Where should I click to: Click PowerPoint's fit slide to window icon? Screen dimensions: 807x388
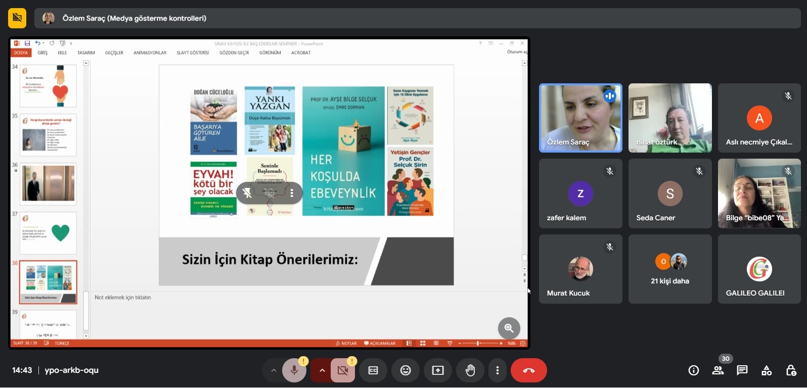point(523,343)
